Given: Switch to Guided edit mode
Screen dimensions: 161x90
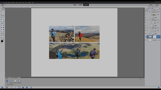Looking at the screenshot, I should (80, 5).
